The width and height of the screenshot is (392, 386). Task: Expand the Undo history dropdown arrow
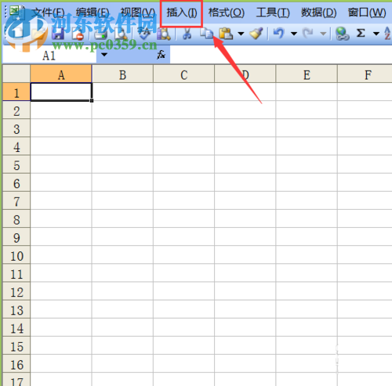click(294, 34)
